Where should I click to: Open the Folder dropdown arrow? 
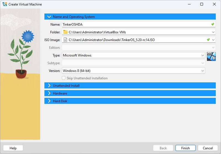tap(213, 32)
